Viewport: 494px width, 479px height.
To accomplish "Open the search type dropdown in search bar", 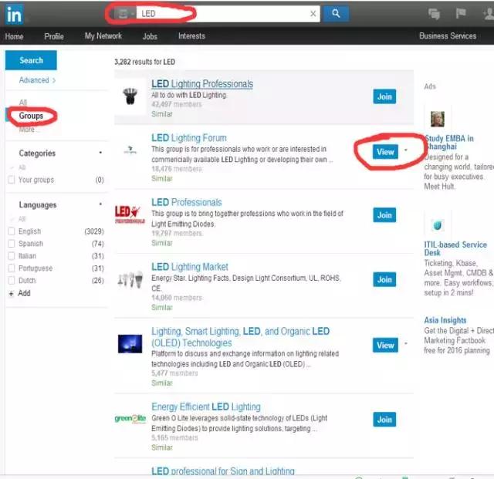I will (x=124, y=14).
